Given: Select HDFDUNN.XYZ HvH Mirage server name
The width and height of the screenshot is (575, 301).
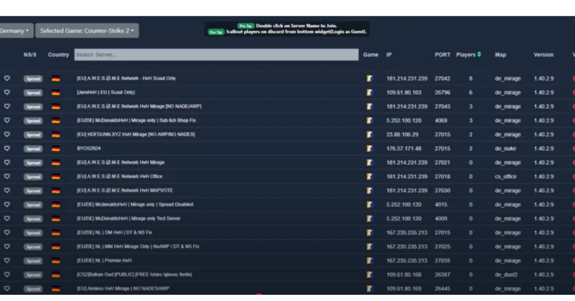Looking at the screenshot, I should tap(136, 134).
